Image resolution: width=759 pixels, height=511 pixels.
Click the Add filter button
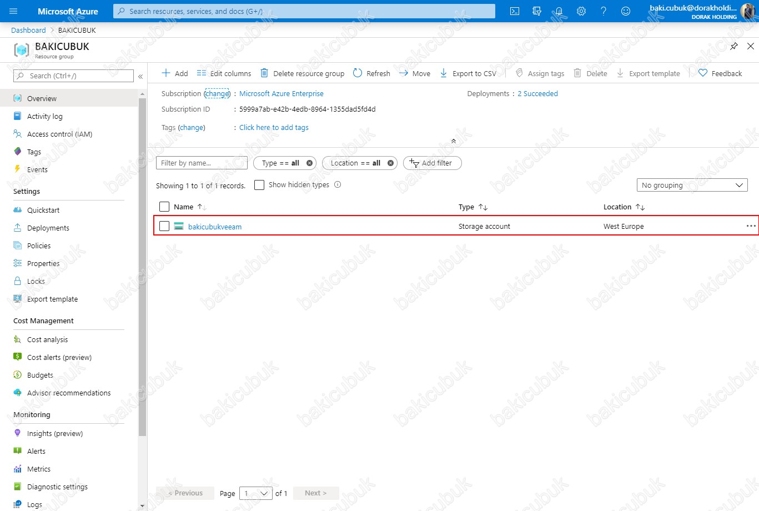pos(432,163)
